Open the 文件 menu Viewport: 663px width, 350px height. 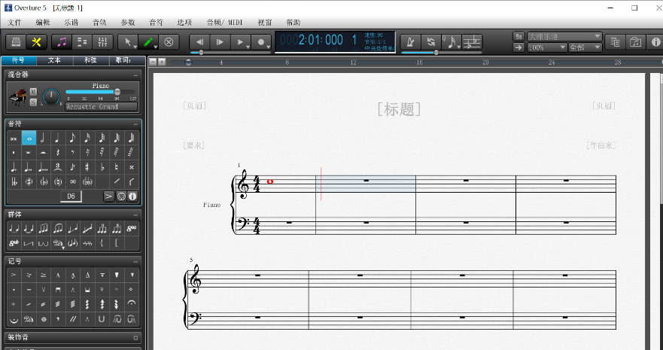click(x=14, y=23)
